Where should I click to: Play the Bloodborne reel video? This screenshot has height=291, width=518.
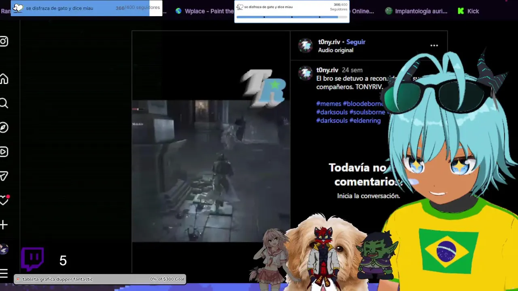(211, 171)
